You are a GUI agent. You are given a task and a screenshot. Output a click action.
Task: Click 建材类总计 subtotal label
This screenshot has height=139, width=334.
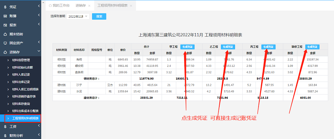[92, 98]
